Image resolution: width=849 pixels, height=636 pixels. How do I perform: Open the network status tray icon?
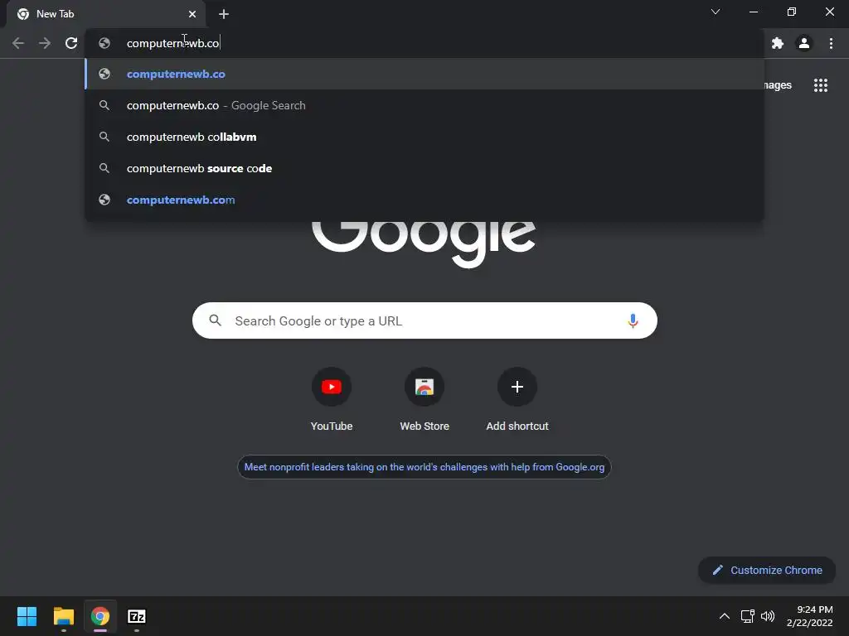coord(747,616)
